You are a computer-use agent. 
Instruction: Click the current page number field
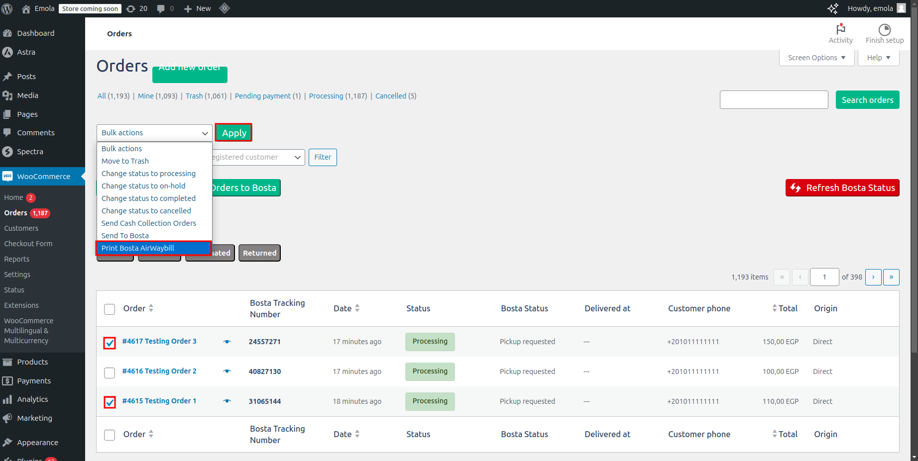[824, 277]
